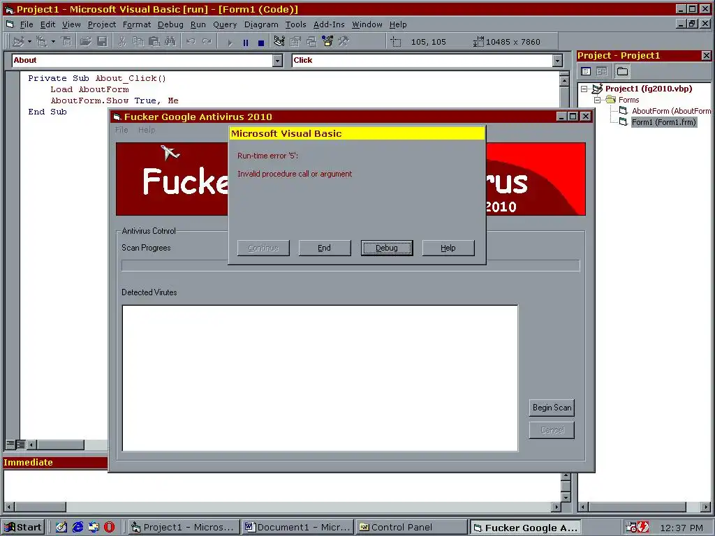715x536 pixels.
Task: Open the About object combo box arrow
Action: point(277,60)
